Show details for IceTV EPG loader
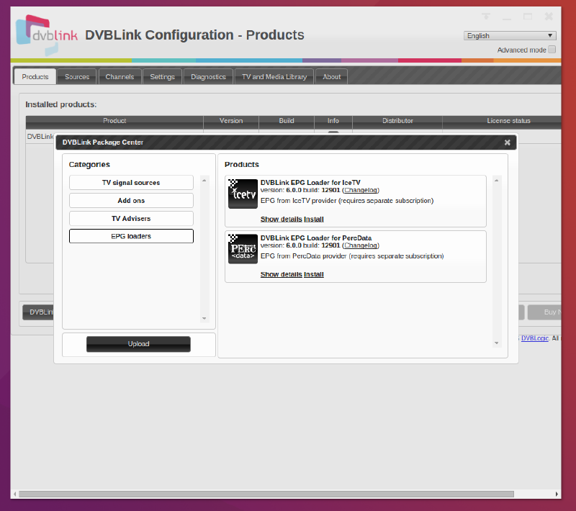 point(282,220)
